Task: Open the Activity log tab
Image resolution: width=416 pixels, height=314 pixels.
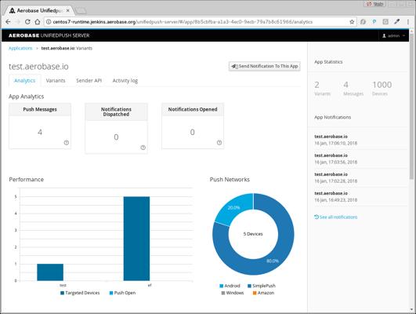Action: 125,81
